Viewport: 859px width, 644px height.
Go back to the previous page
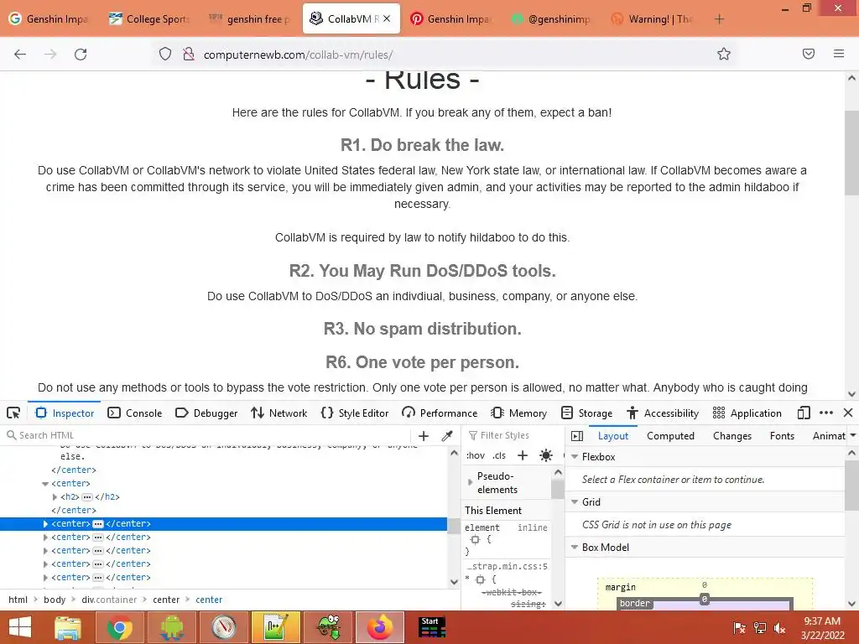click(x=20, y=55)
